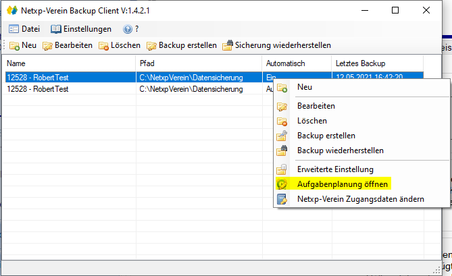Click the Zugangsdaten ändern notebook icon
Screen dimensions: 452x276
[282, 199]
